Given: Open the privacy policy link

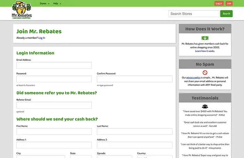Looking at the screenshot, I should (x=194, y=77).
